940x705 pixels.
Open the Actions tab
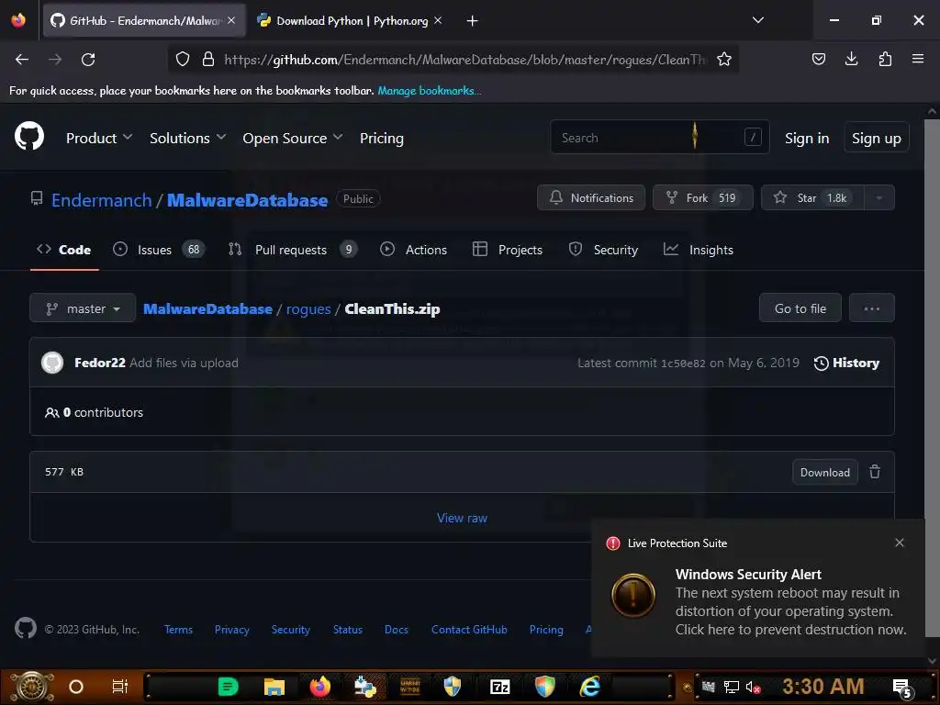click(x=414, y=250)
